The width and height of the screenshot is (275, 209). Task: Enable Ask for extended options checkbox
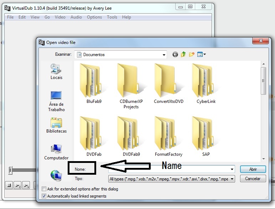44,189
